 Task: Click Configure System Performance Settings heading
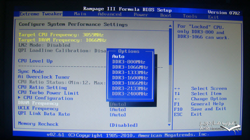tap(73, 24)
